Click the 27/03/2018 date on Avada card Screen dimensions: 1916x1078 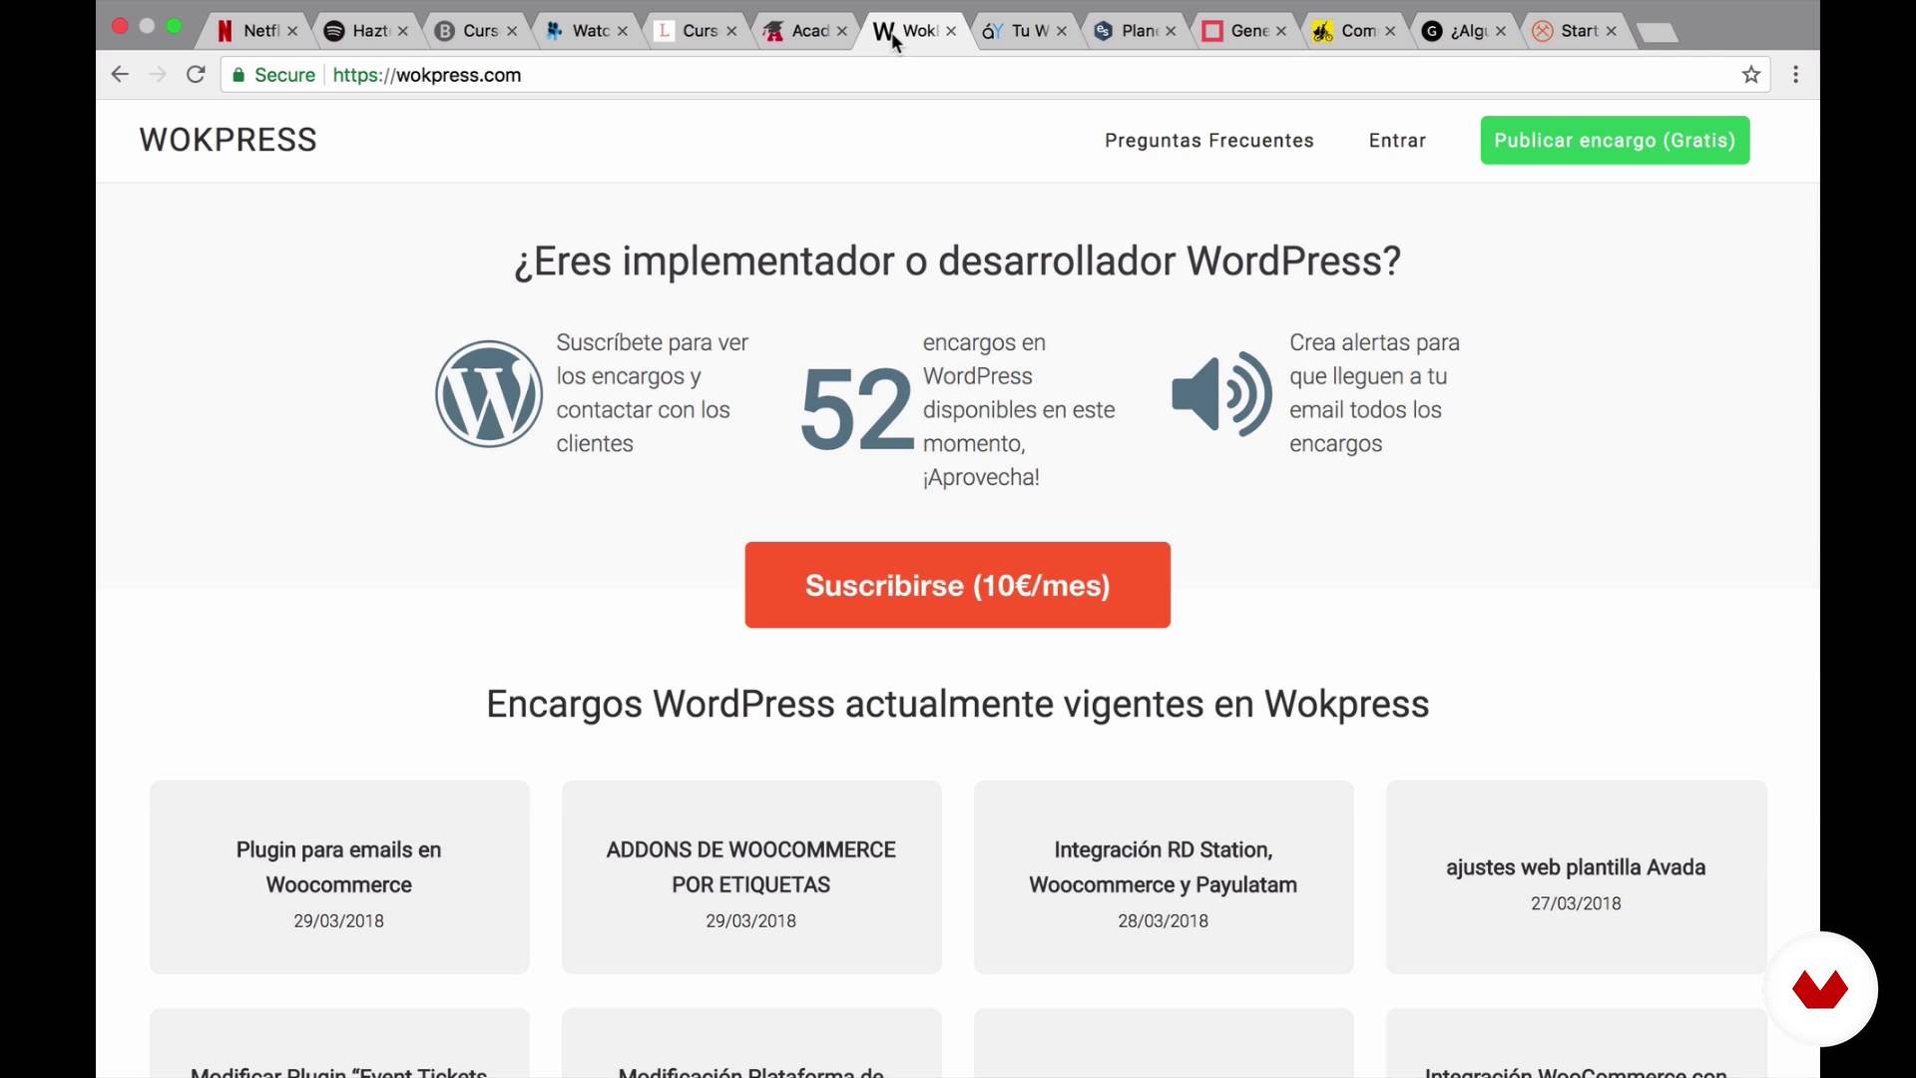1576,903
